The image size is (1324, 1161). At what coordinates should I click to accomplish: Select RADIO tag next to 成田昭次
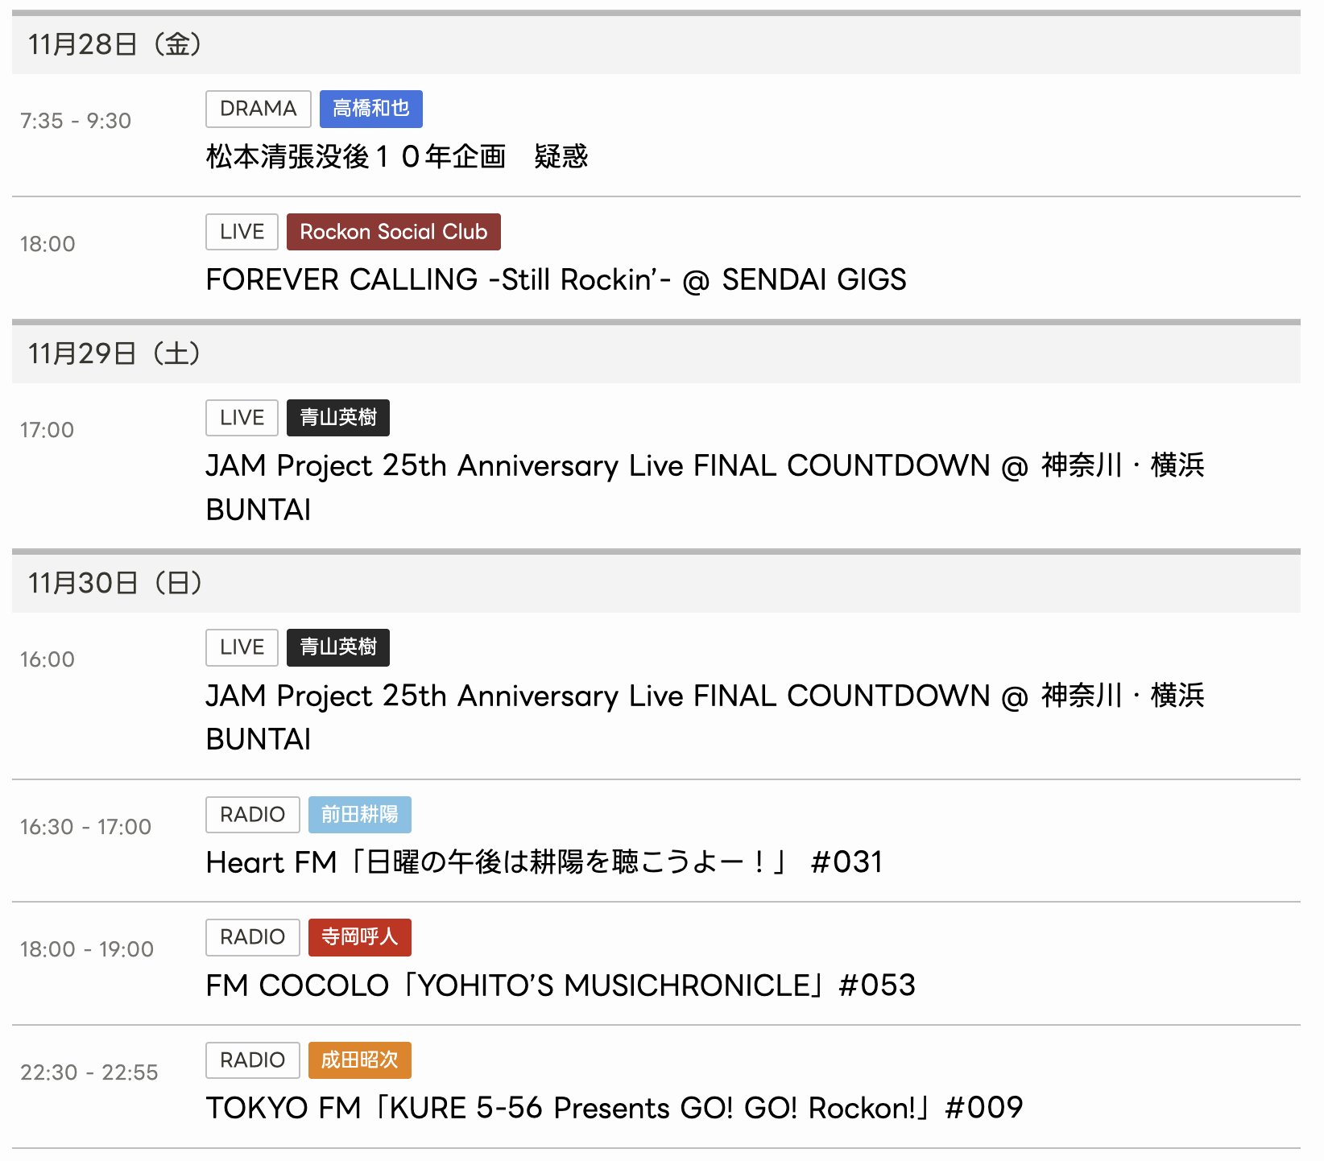(x=252, y=1060)
